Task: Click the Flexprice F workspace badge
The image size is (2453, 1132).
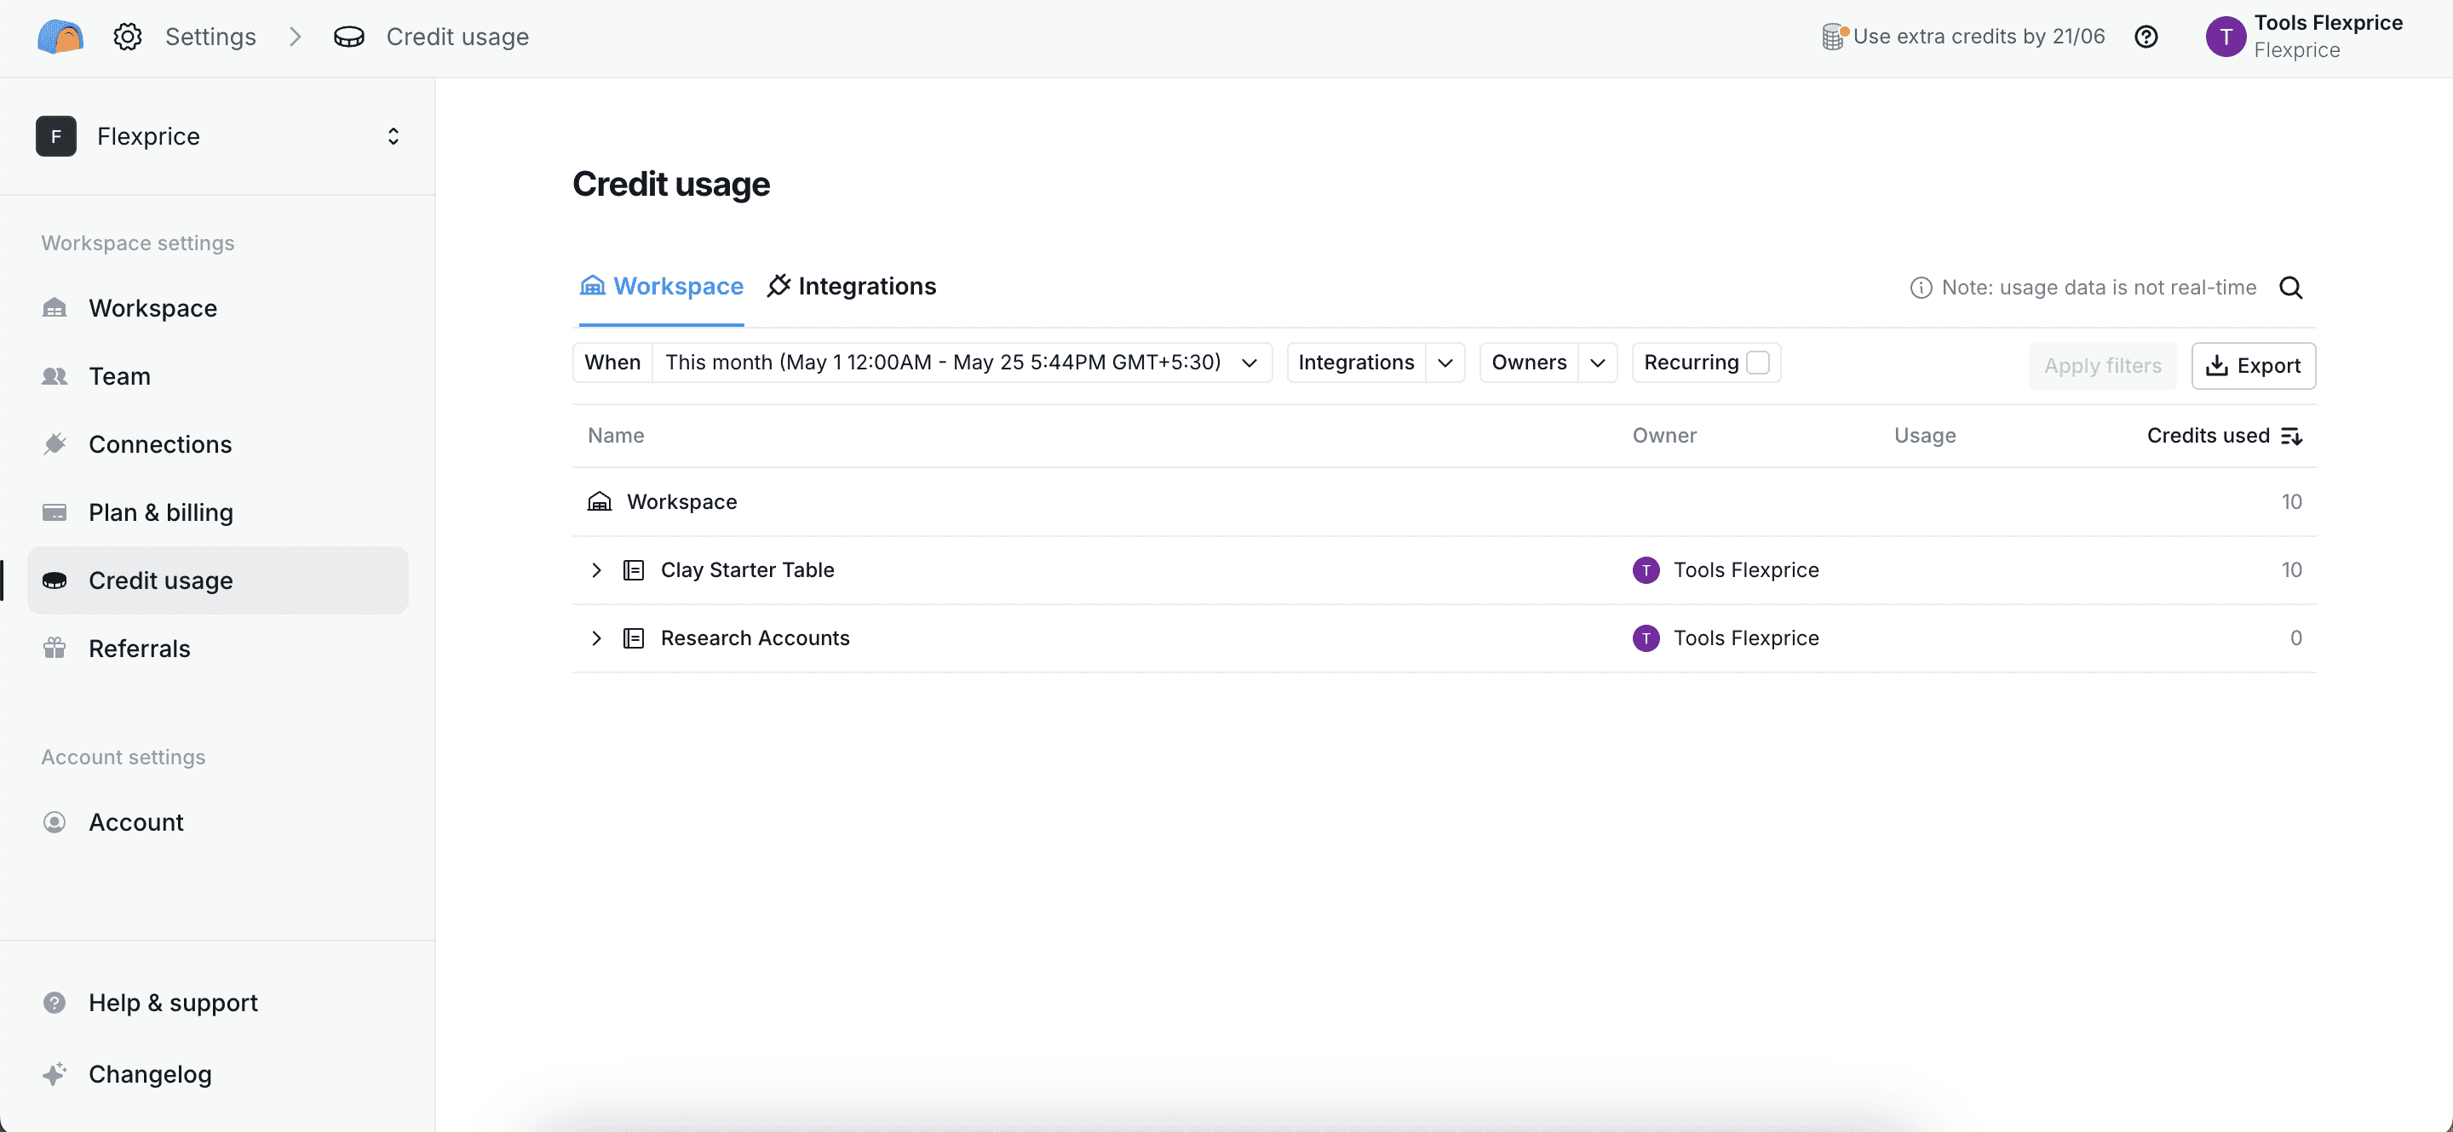Action: pos(56,136)
